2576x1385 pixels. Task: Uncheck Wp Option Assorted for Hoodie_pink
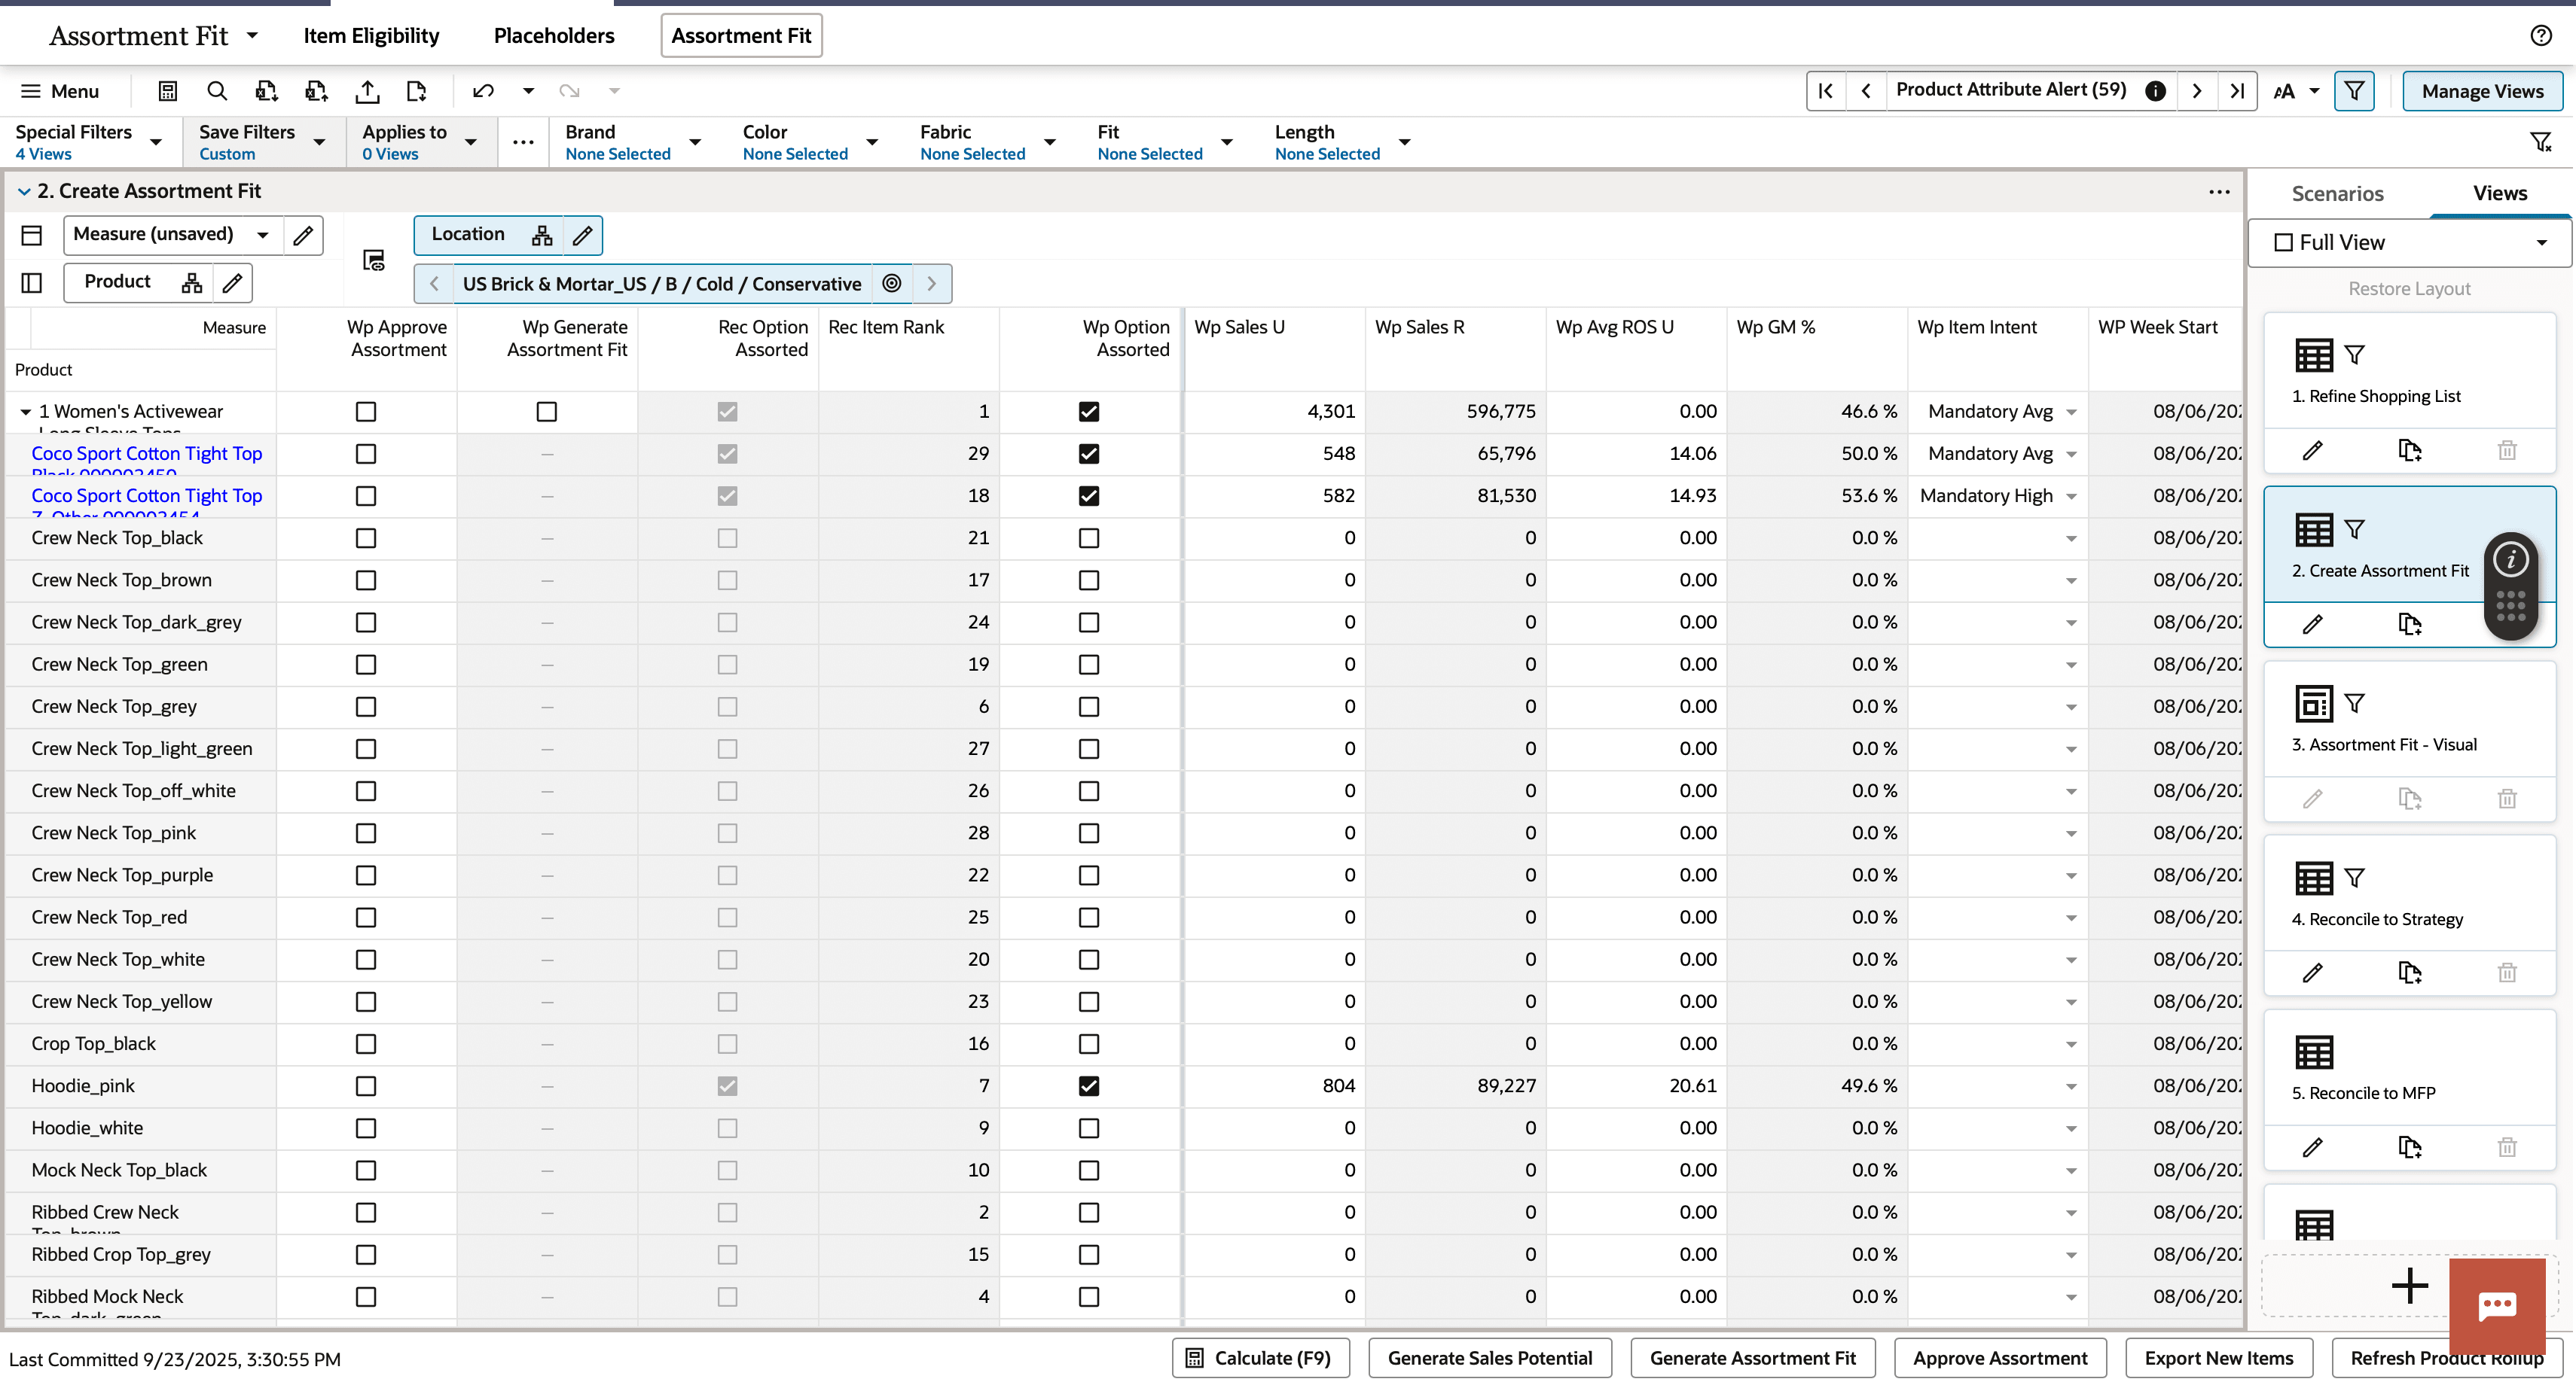1089,1086
